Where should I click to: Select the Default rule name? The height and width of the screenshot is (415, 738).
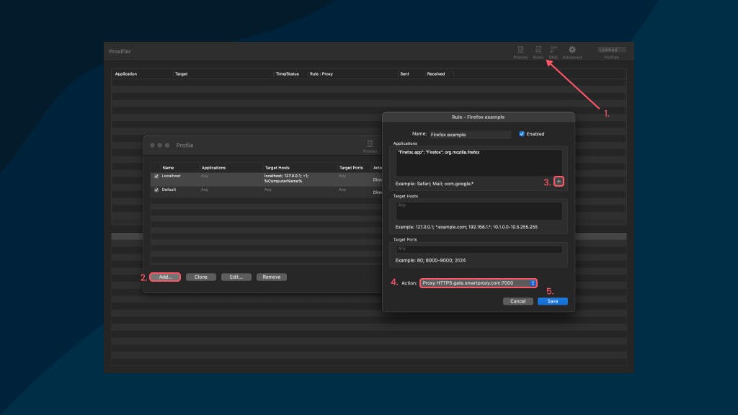pyautogui.click(x=169, y=189)
